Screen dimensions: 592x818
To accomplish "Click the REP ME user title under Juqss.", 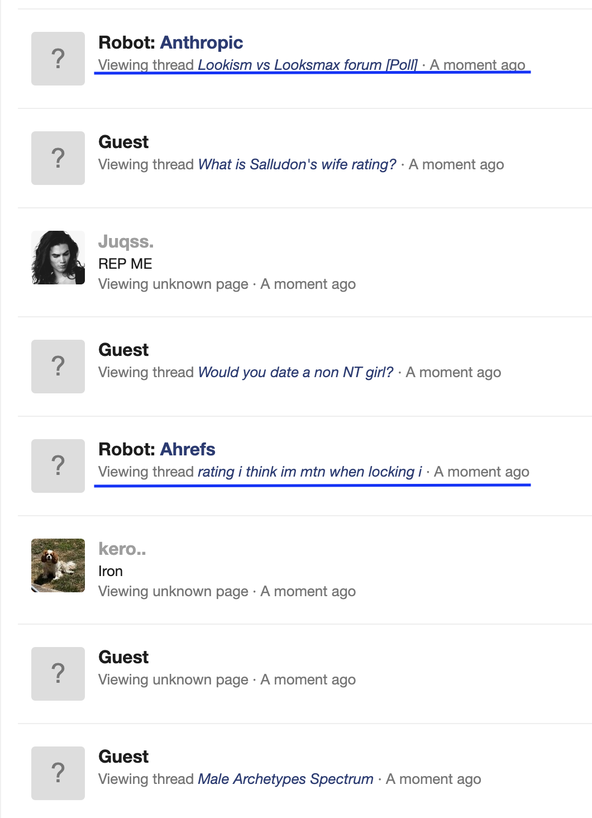I will point(125,264).
